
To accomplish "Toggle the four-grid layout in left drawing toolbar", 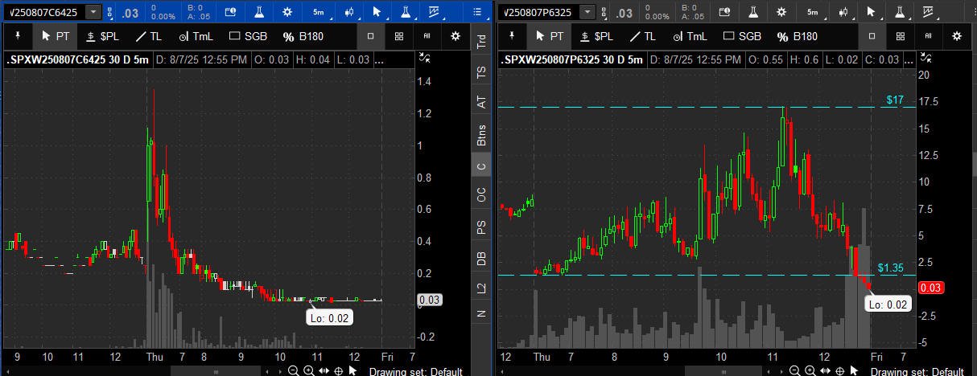I will tap(399, 36).
